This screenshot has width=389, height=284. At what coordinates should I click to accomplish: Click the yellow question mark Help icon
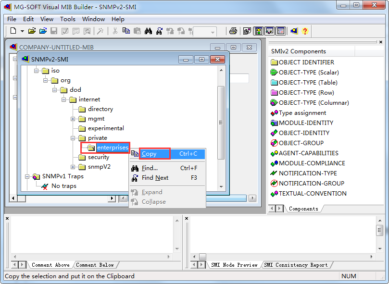tap(304, 31)
